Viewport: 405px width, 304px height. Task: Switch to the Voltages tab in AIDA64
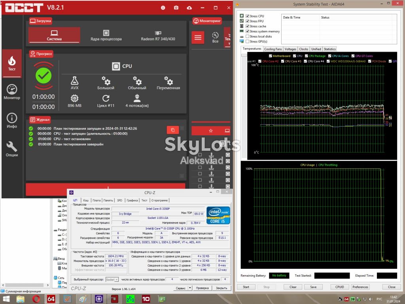point(290,49)
